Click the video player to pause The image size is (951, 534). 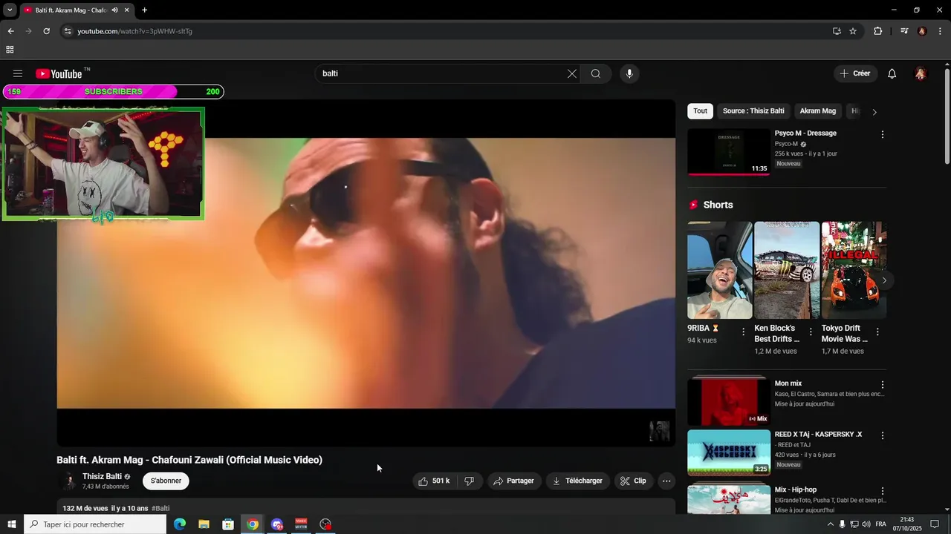[366, 273]
